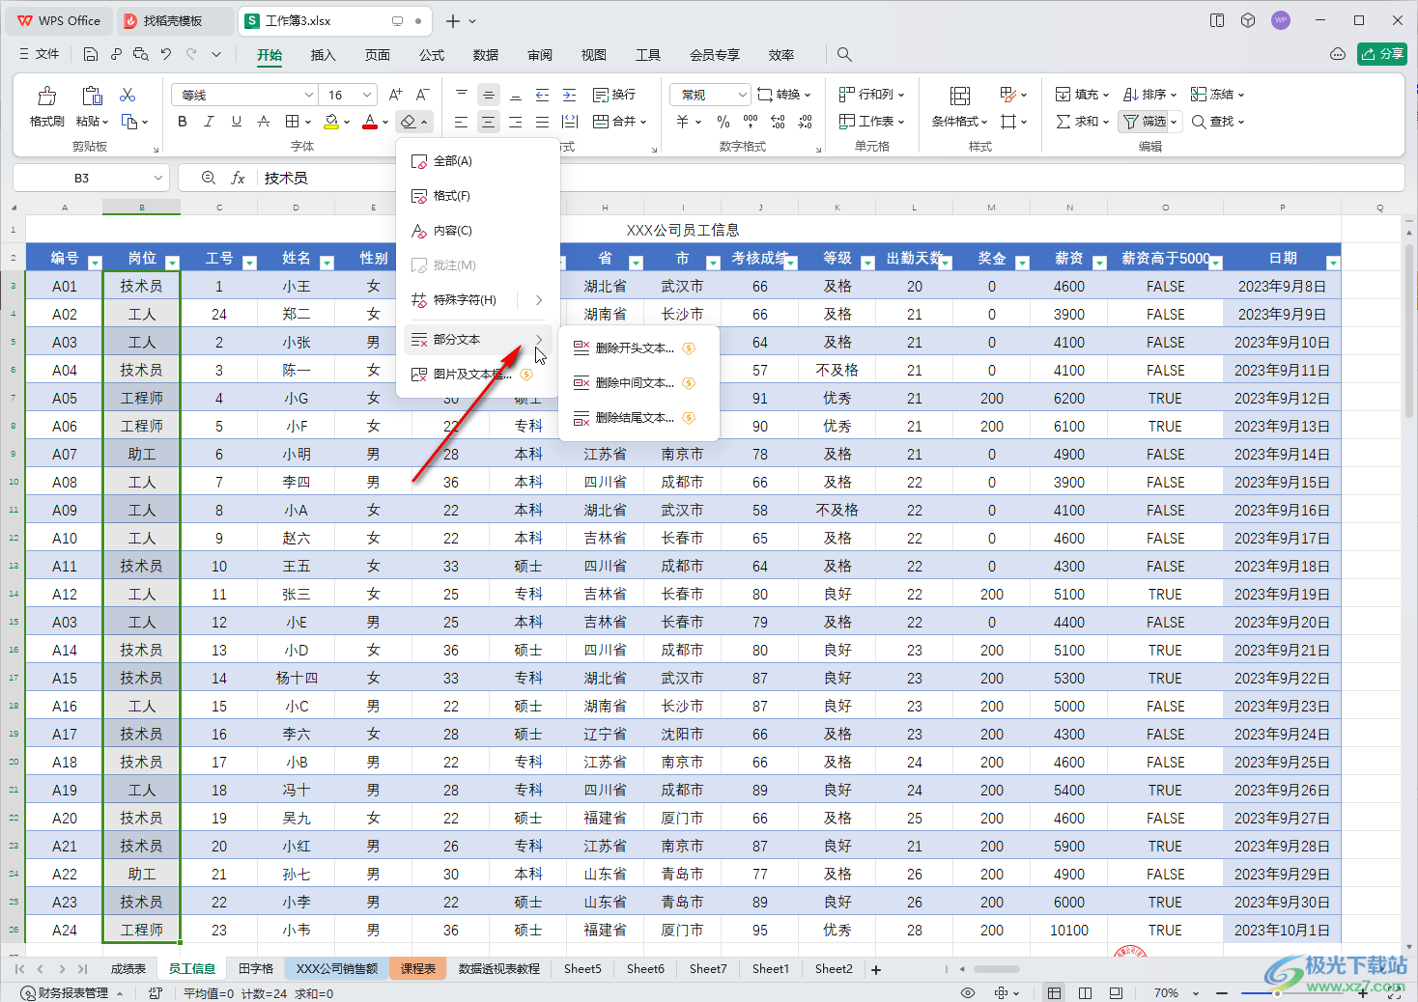Toggle center horizontal alignment

click(x=488, y=122)
